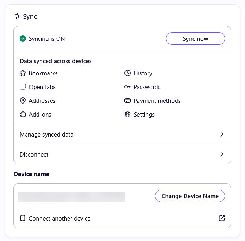Click the Add-ons label
The image size is (245, 241).
tap(40, 115)
